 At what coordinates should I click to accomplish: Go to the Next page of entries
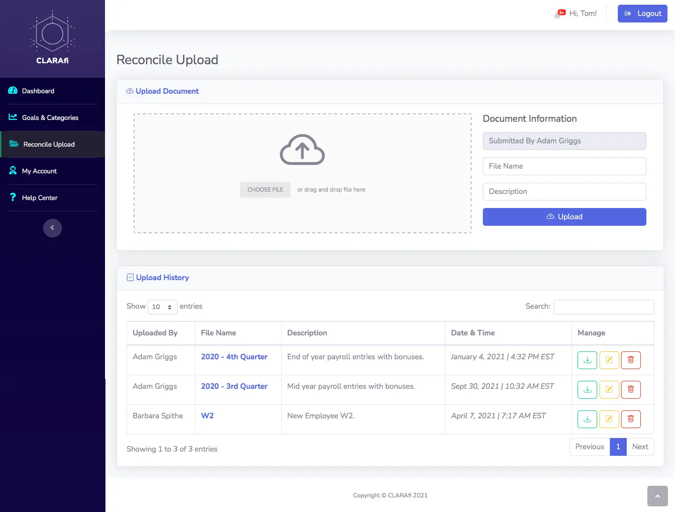(640, 447)
